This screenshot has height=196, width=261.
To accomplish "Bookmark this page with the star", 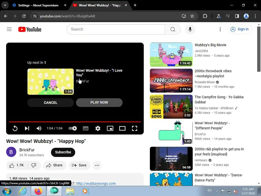I will [x=192, y=16].
